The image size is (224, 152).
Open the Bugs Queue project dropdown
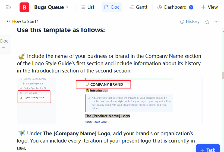click(x=67, y=7)
